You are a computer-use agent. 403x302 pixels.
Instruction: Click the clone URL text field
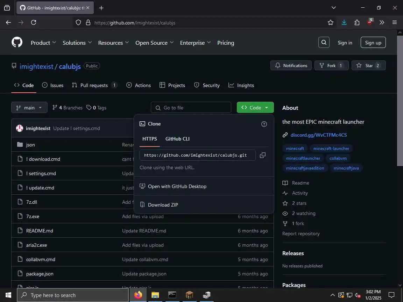point(197,155)
